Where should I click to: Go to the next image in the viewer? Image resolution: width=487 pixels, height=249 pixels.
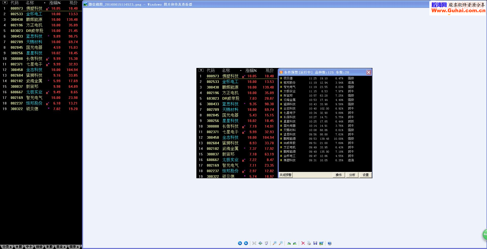click(246, 243)
